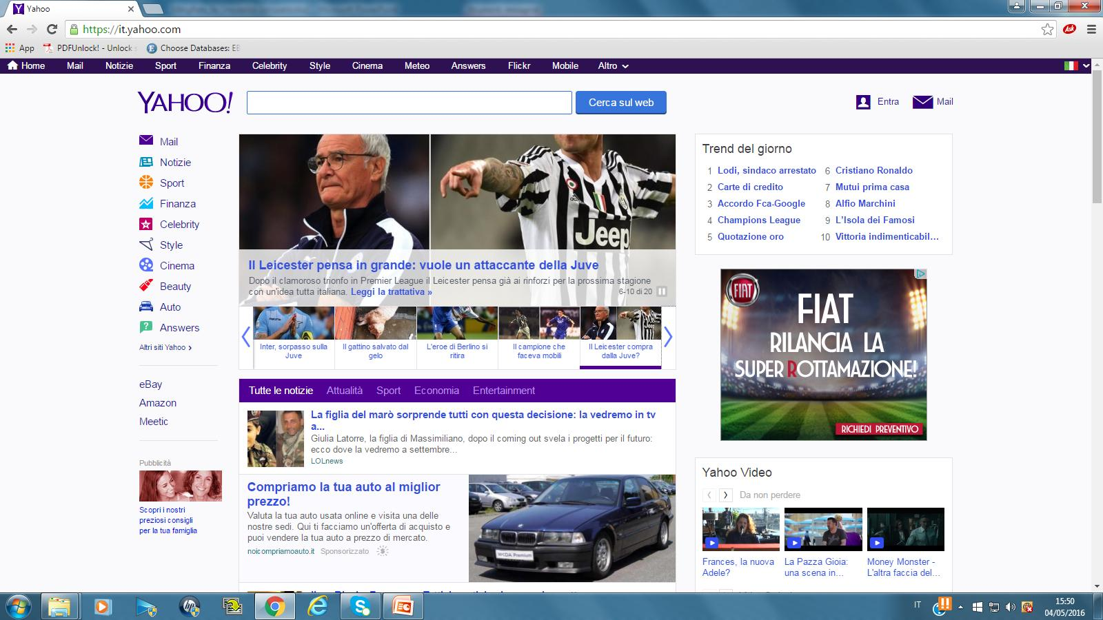Switch to the Entertainment news tab
1103x620 pixels.
pyautogui.click(x=504, y=391)
